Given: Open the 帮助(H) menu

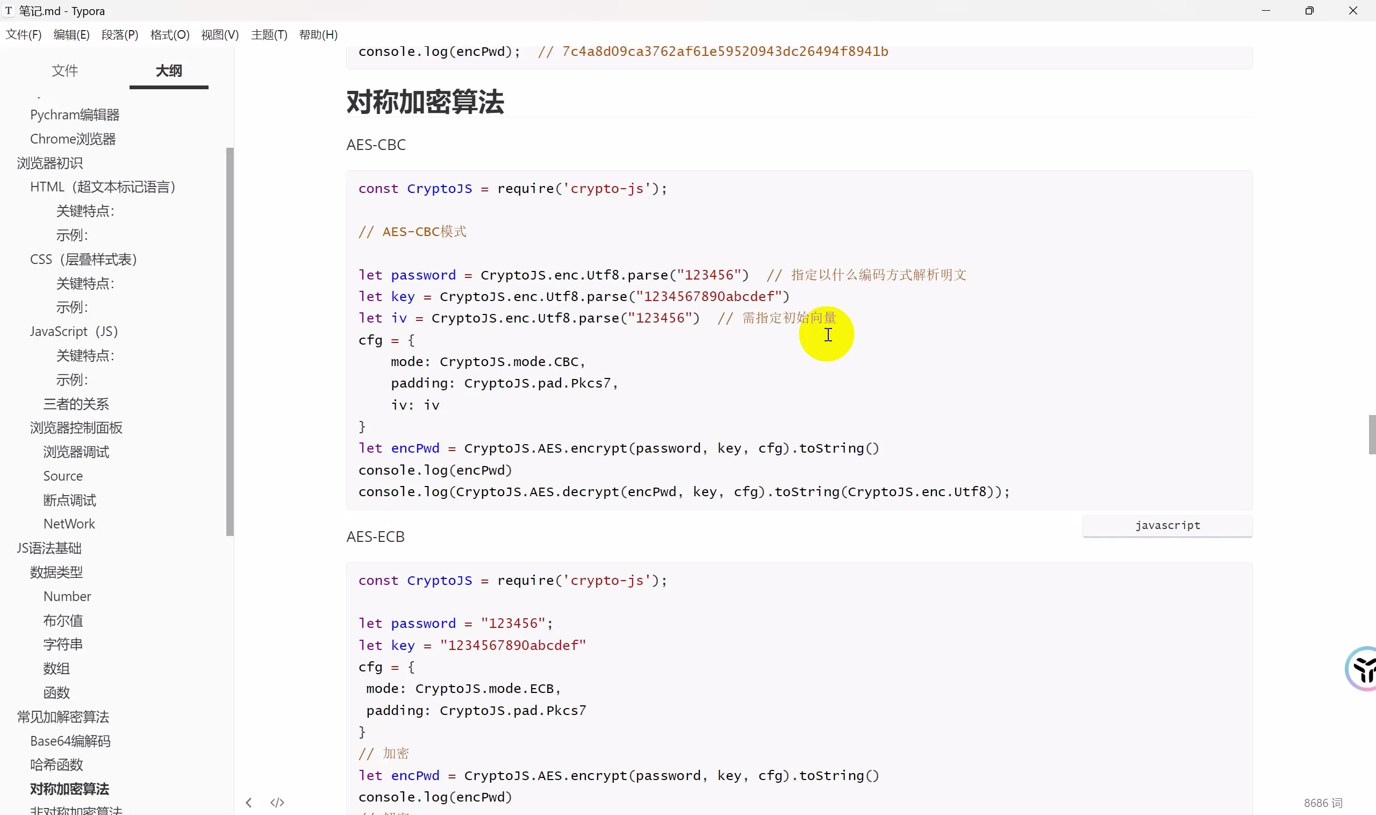Looking at the screenshot, I should [318, 34].
